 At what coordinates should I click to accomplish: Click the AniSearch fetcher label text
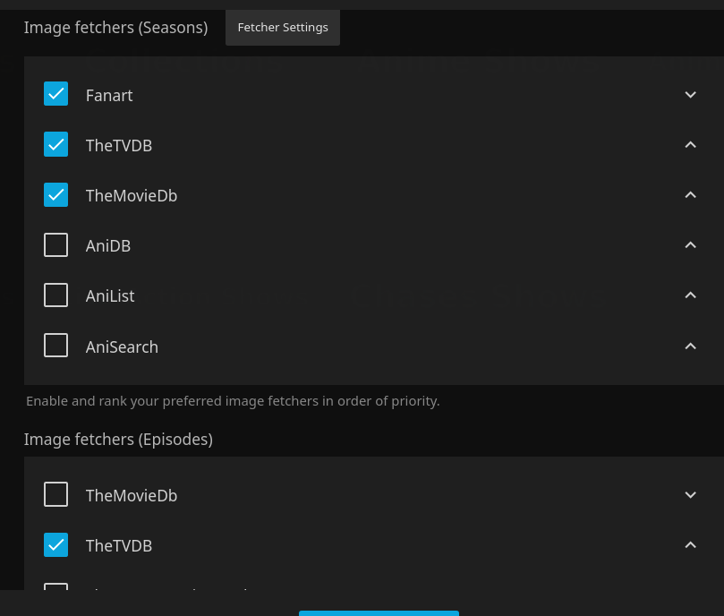coord(122,346)
